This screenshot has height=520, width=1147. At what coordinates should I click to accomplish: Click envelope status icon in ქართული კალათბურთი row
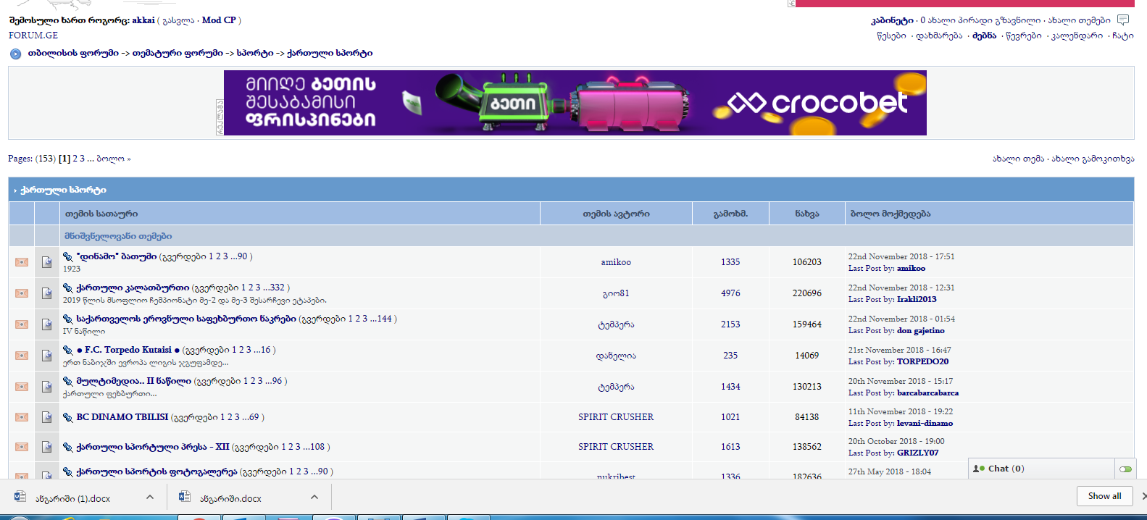(22, 293)
